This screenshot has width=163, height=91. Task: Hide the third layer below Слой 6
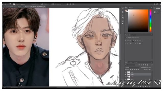point(126,77)
